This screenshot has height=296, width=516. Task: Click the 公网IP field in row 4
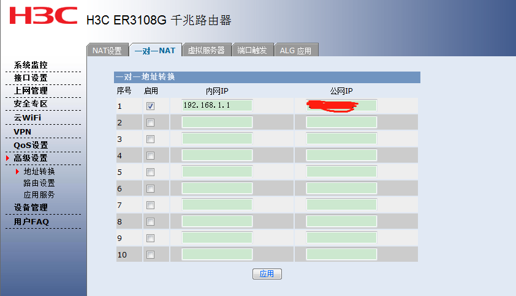tap(341, 155)
